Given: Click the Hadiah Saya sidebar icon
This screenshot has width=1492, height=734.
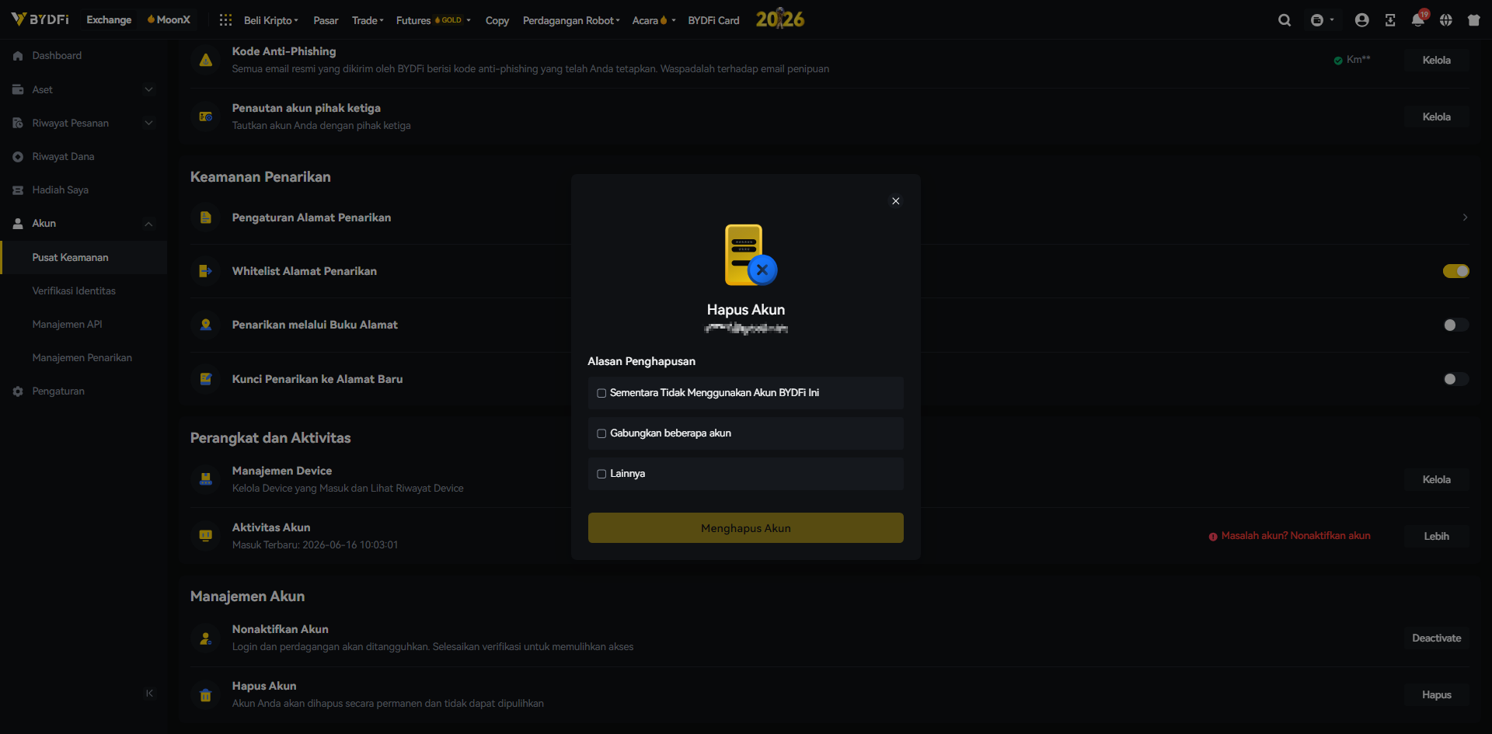Looking at the screenshot, I should click(x=18, y=190).
